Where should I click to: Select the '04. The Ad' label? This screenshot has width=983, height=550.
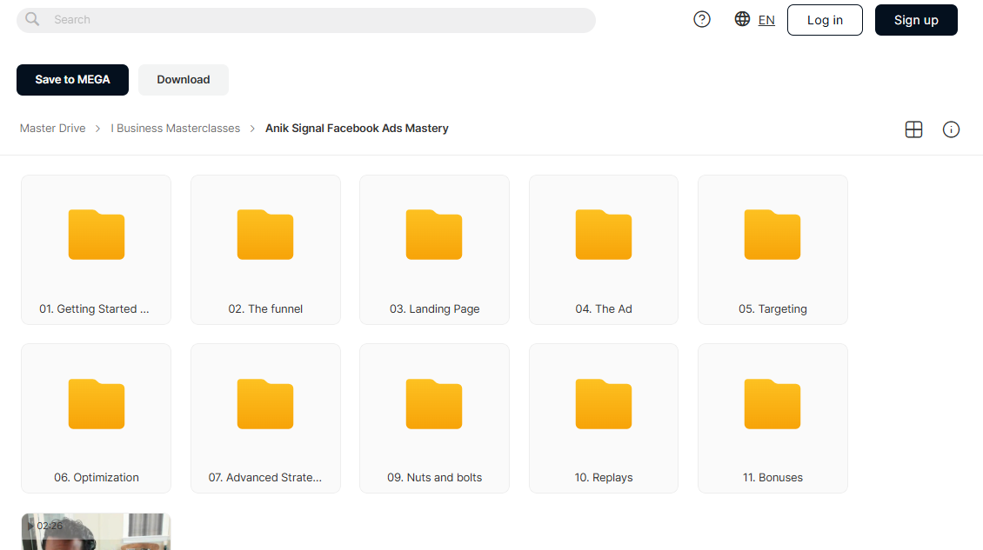(x=604, y=308)
